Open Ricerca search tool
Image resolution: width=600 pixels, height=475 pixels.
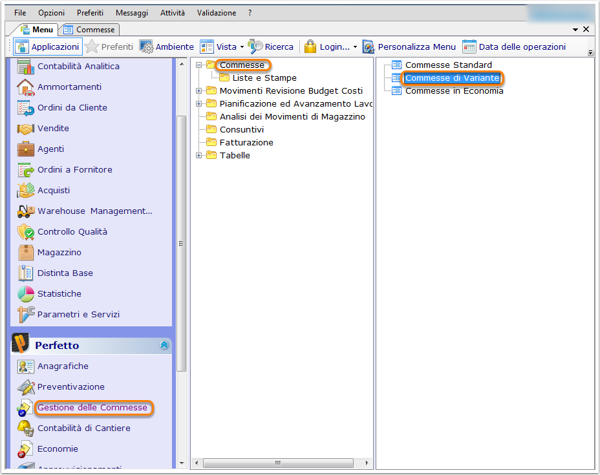tap(270, 47)
